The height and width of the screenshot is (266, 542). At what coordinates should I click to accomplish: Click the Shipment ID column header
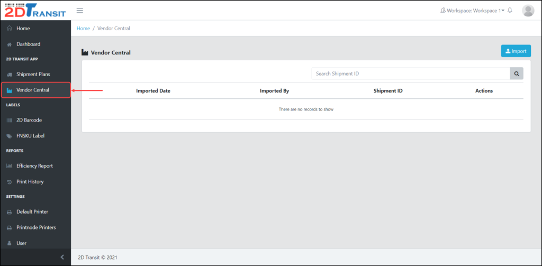coord(388,91)
